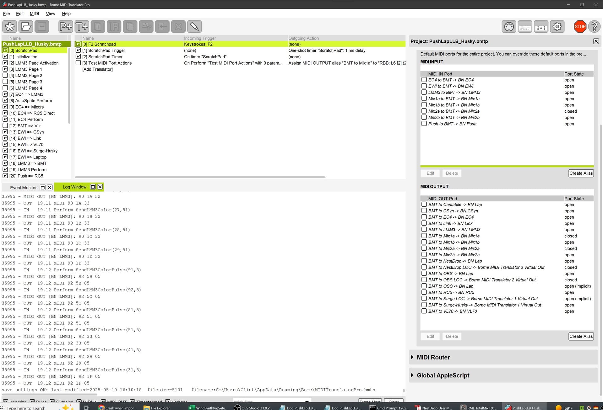Click the red STOP button

[580, 27]
